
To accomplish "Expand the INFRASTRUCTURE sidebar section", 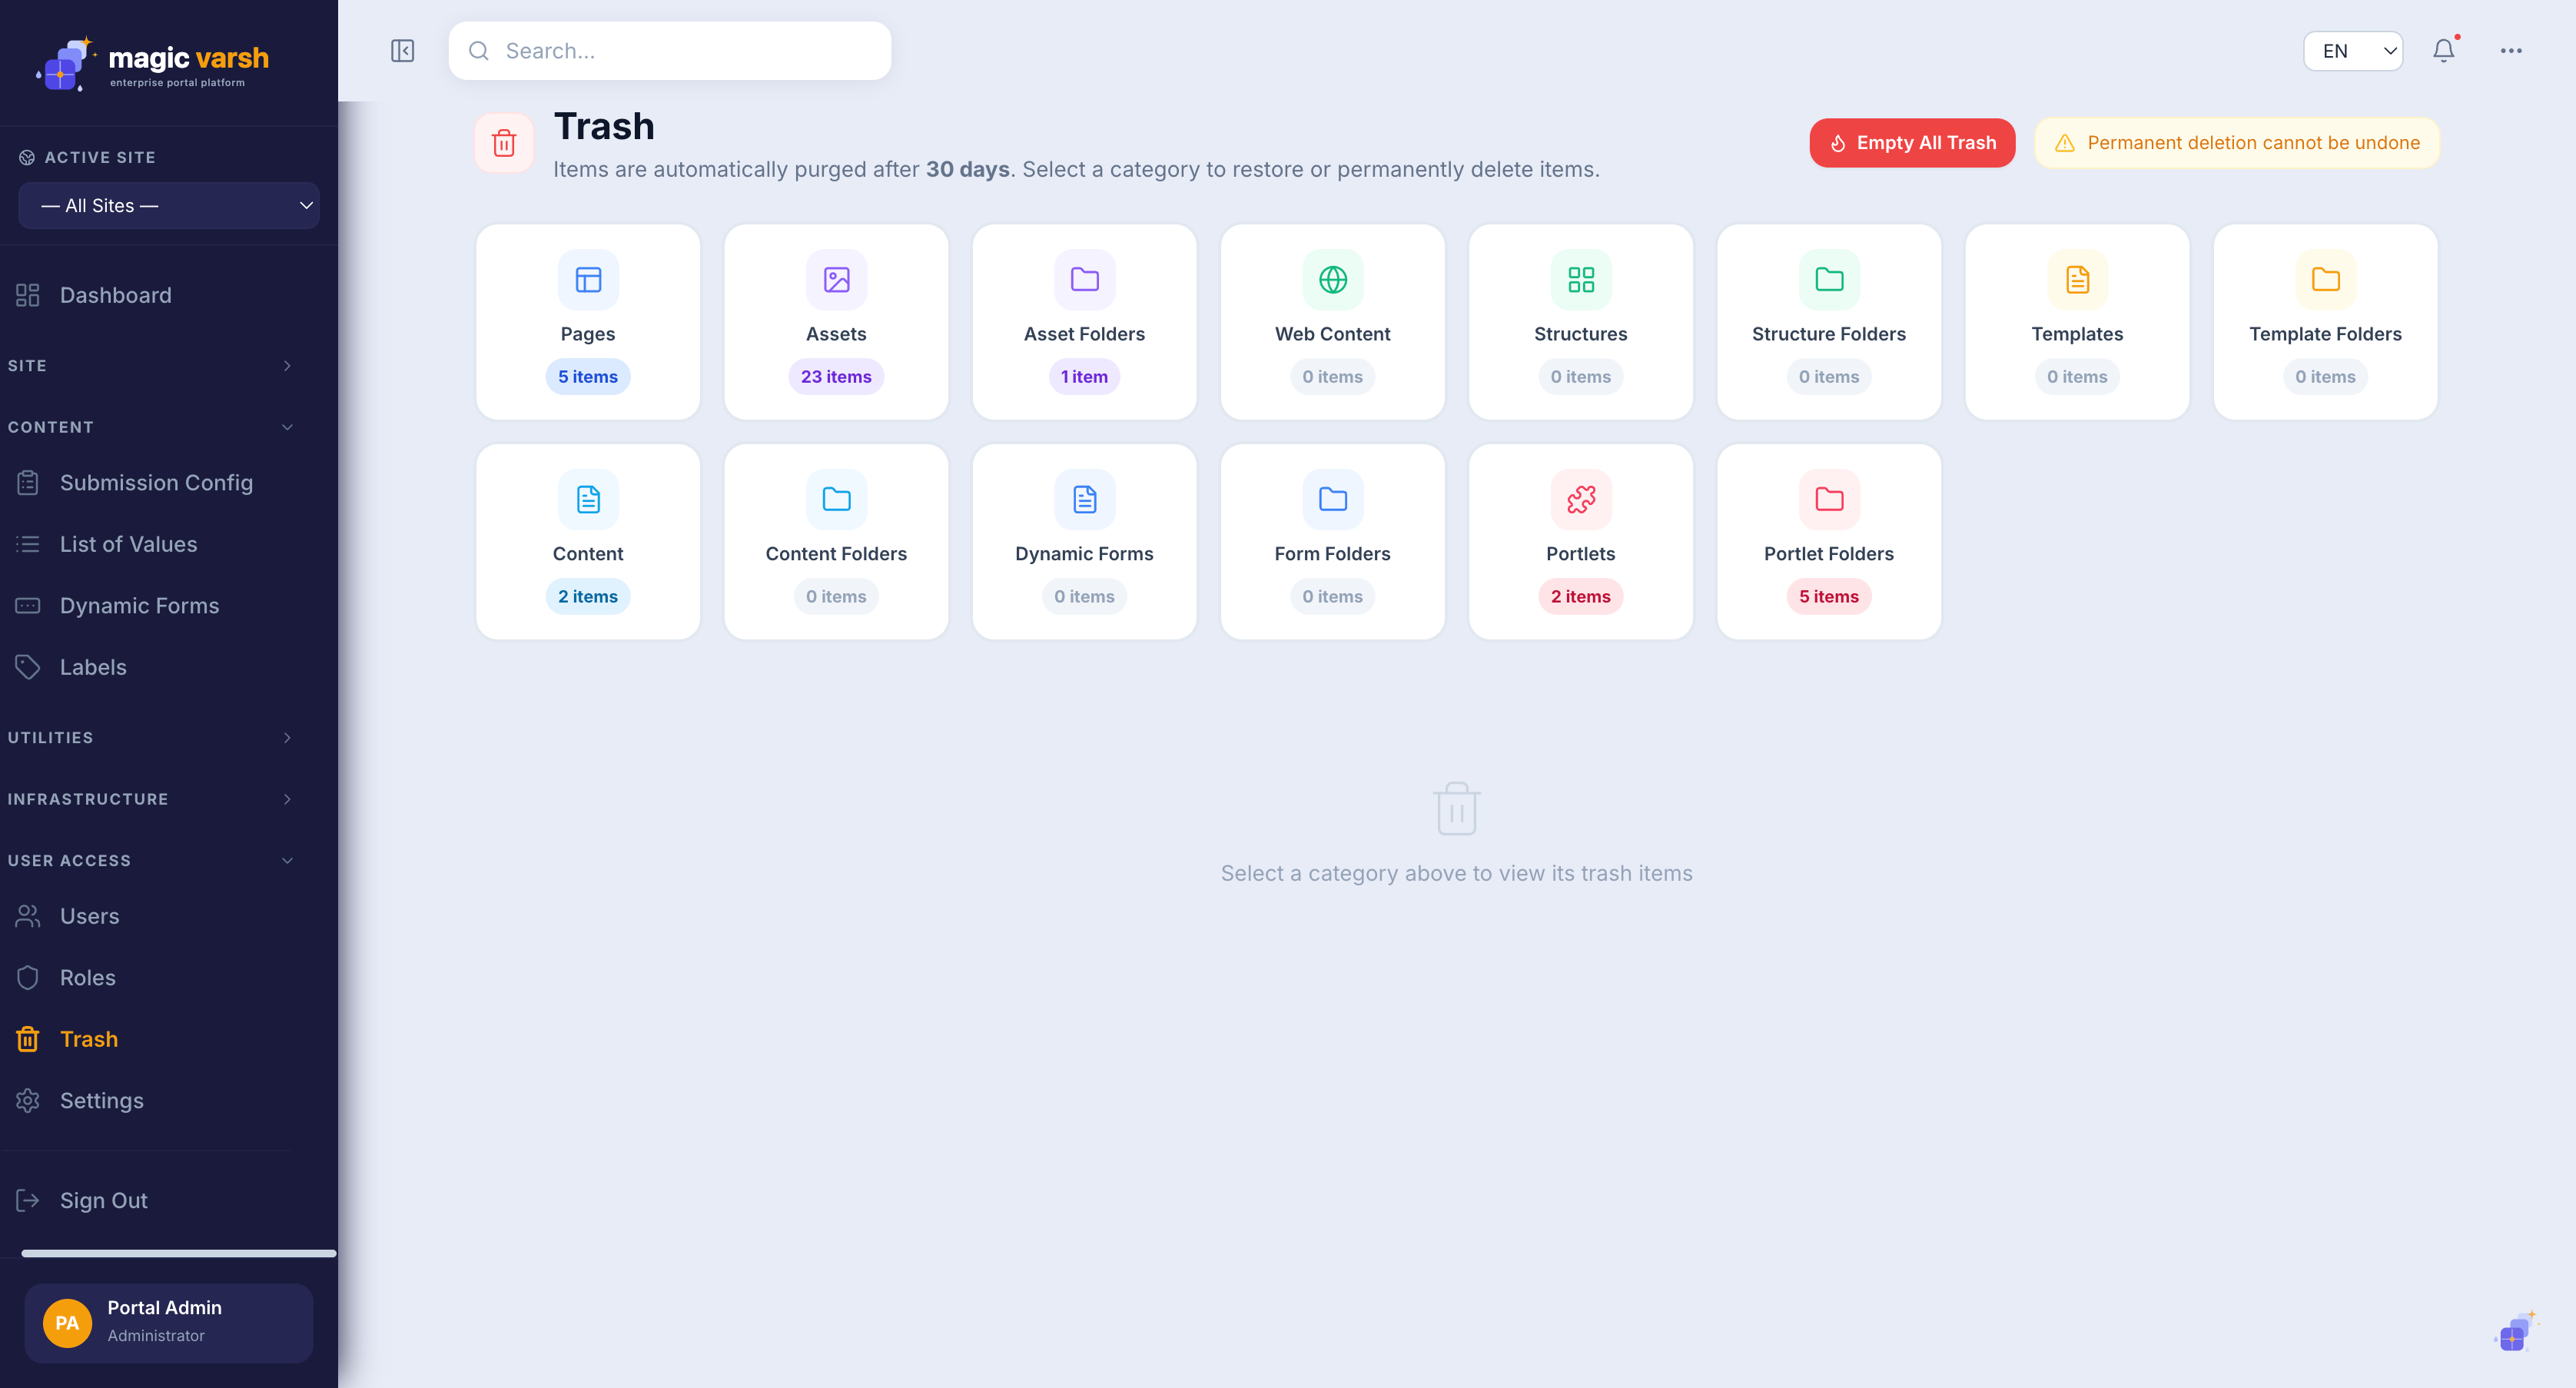I will pos(150,799).
